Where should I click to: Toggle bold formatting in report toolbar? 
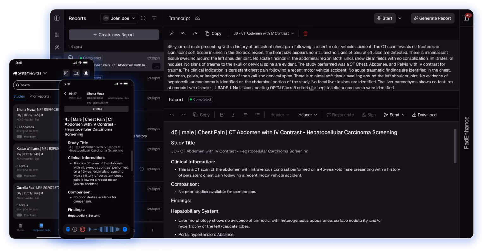click(x=221, y=115)
